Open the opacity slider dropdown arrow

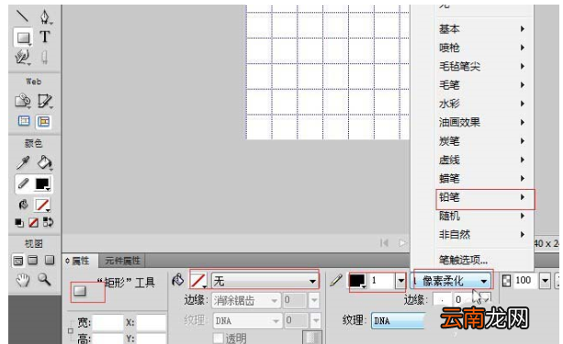point(545,281)
